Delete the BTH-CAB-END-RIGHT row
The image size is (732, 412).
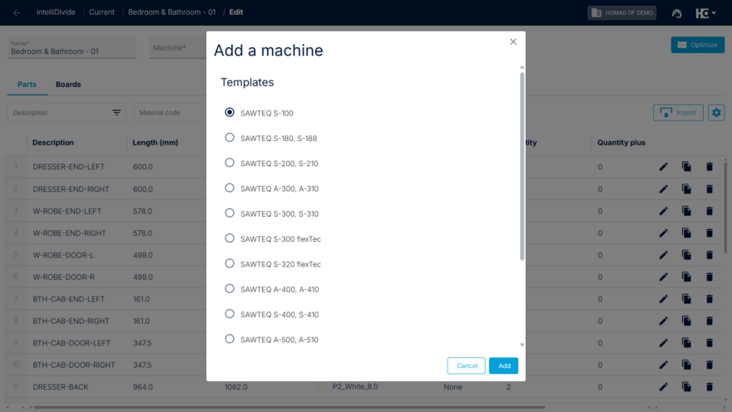tap(710, 321)
